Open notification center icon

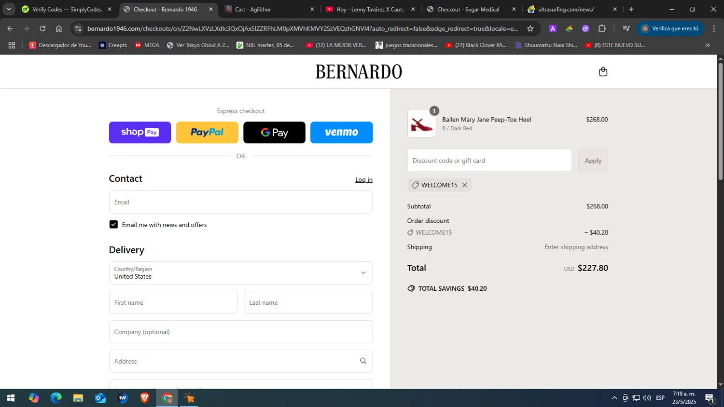point(710,398)
